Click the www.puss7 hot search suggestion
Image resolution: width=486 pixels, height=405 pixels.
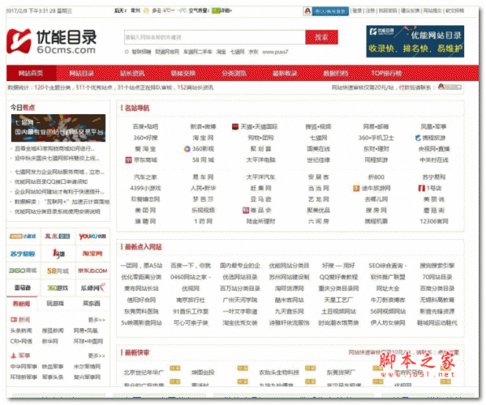click(x=275, y=52)
